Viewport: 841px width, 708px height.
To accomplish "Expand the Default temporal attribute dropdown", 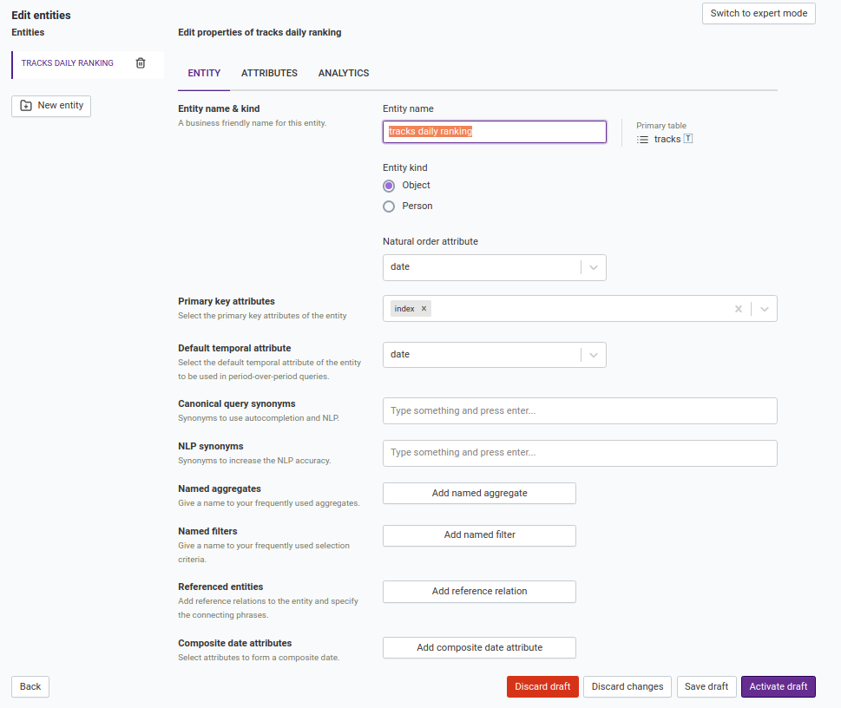I will click(593, 355).
